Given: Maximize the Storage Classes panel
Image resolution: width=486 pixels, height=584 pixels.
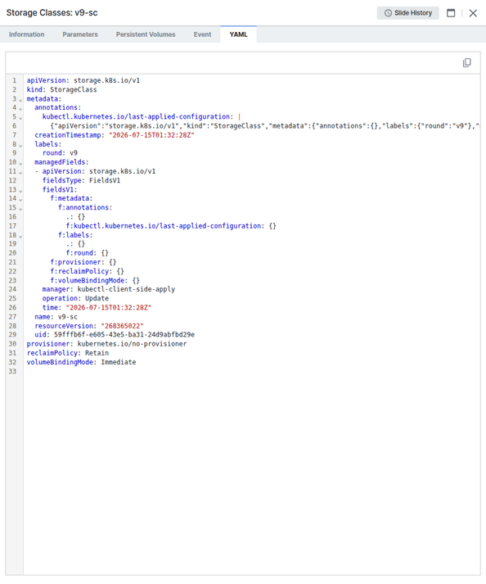Looking at the screenshot, I should point(451,13).
